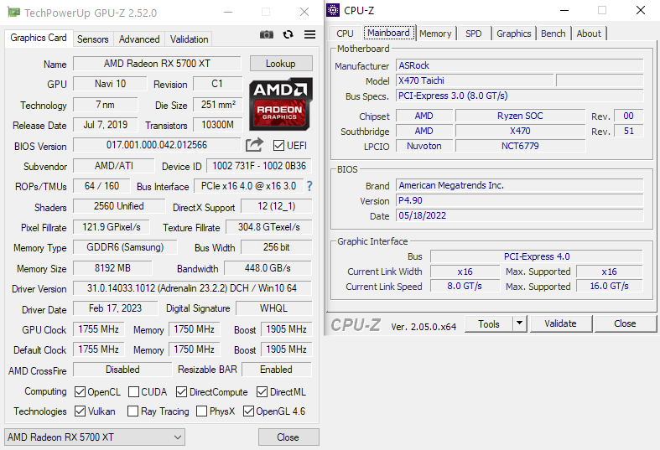Image resolution: width=660 pixels, height=450 pixels.
Task: Click the motherboard Model X470 Taichi value
Action: point(475,80)
